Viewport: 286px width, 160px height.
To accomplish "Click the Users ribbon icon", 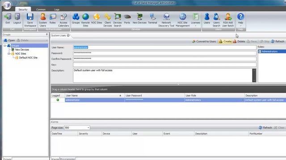I will pyautogui.click(x=207, y=19).
